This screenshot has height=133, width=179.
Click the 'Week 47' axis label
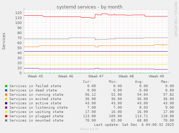[x=96, y=76]
